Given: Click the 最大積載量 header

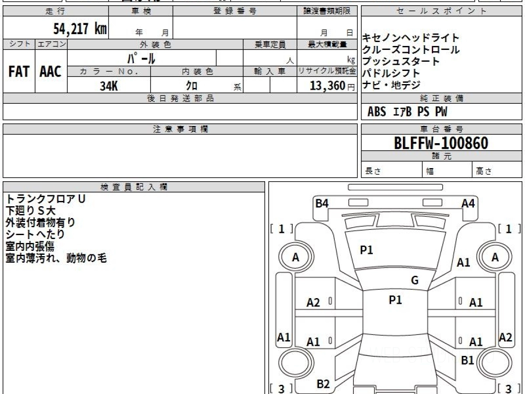Looking at the screenshot, I should coord(327,44).
